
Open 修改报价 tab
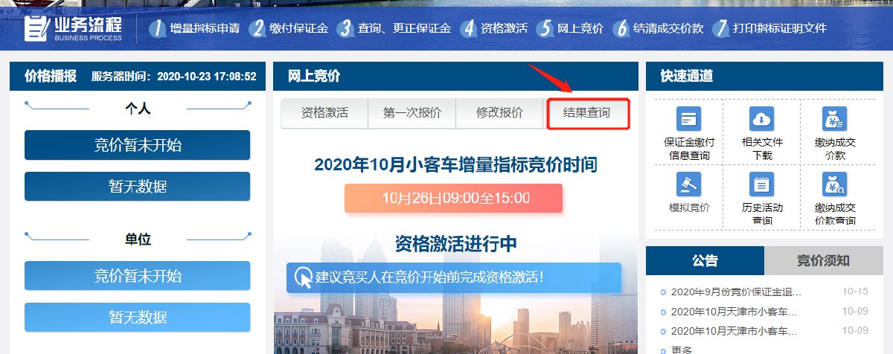[x=499, y=113]
